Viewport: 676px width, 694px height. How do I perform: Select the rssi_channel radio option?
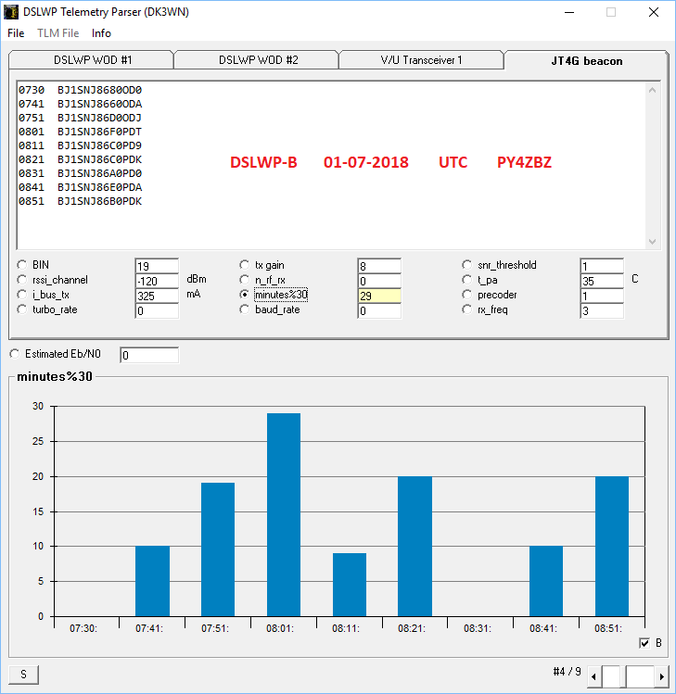pyautogui.click(x=21, y=280)
